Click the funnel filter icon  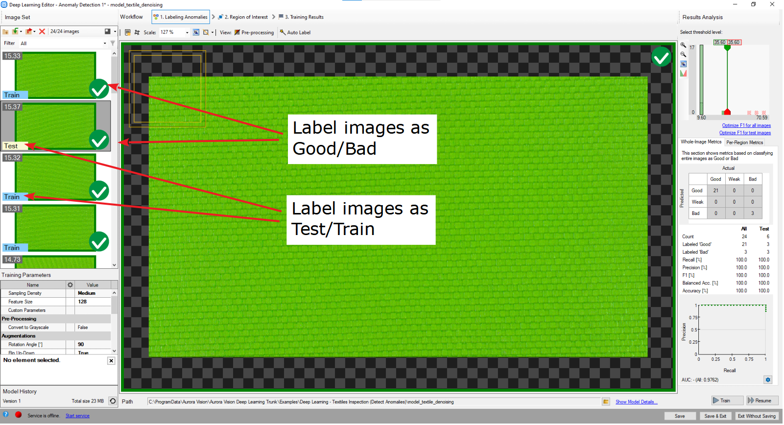[x=113, y=43]
